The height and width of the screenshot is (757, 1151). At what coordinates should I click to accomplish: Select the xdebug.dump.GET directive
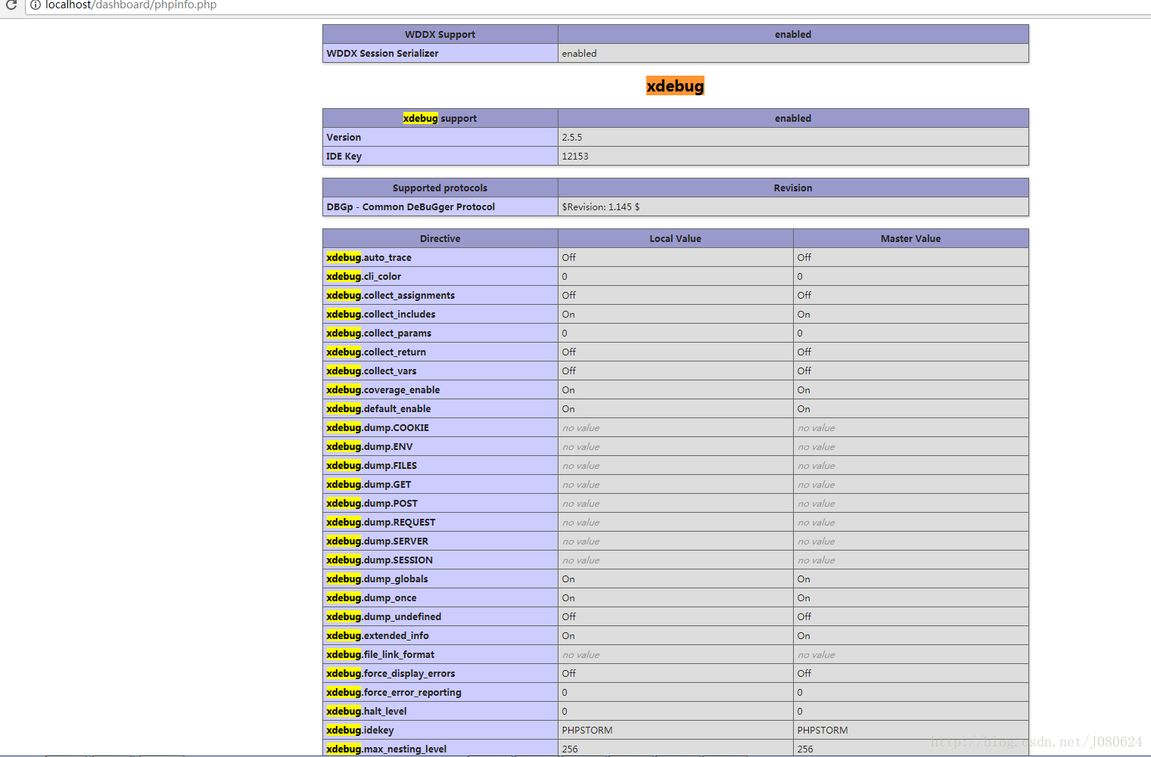440,484
